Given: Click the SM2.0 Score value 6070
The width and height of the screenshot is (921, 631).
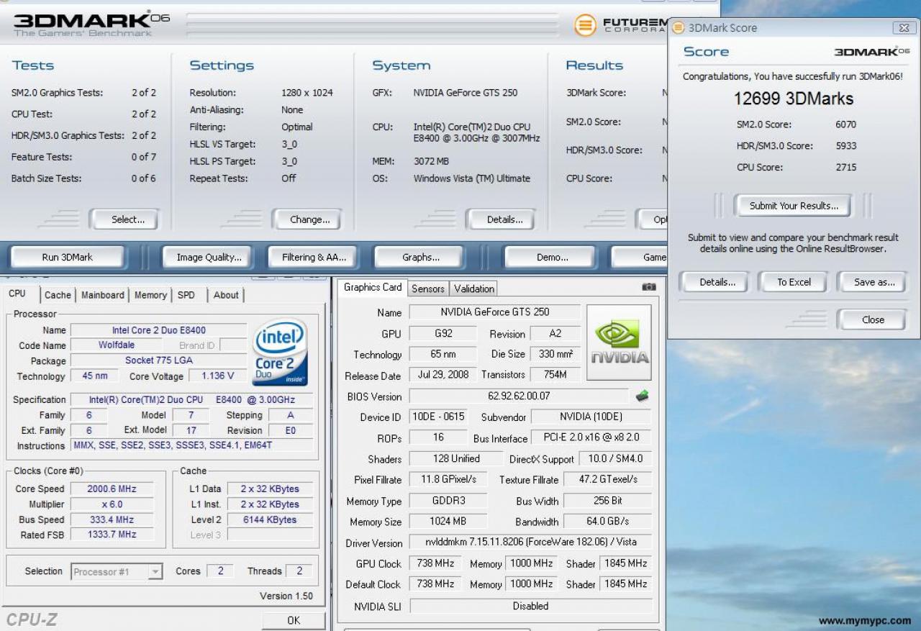Looking at the screenshot, I should 846,124.
